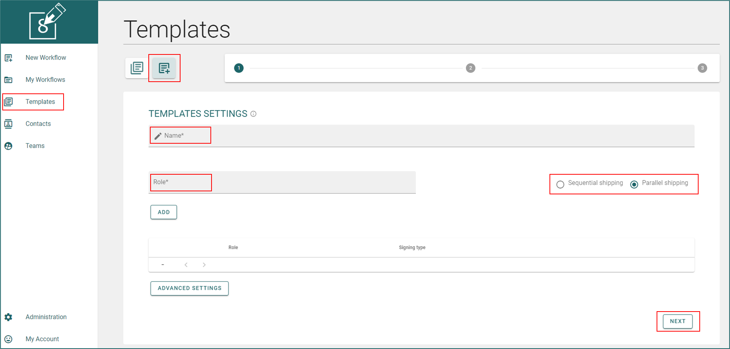The image size is (730, 349).
Task: Click the Contacts sidebar icon
Action: click(x=8, y=124)
